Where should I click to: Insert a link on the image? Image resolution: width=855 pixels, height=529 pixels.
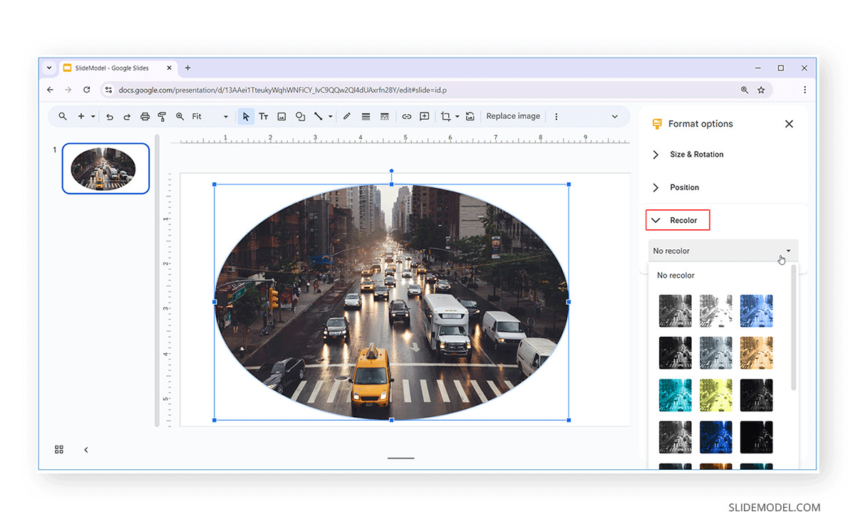pyautogui.click(x=406, y=117)
